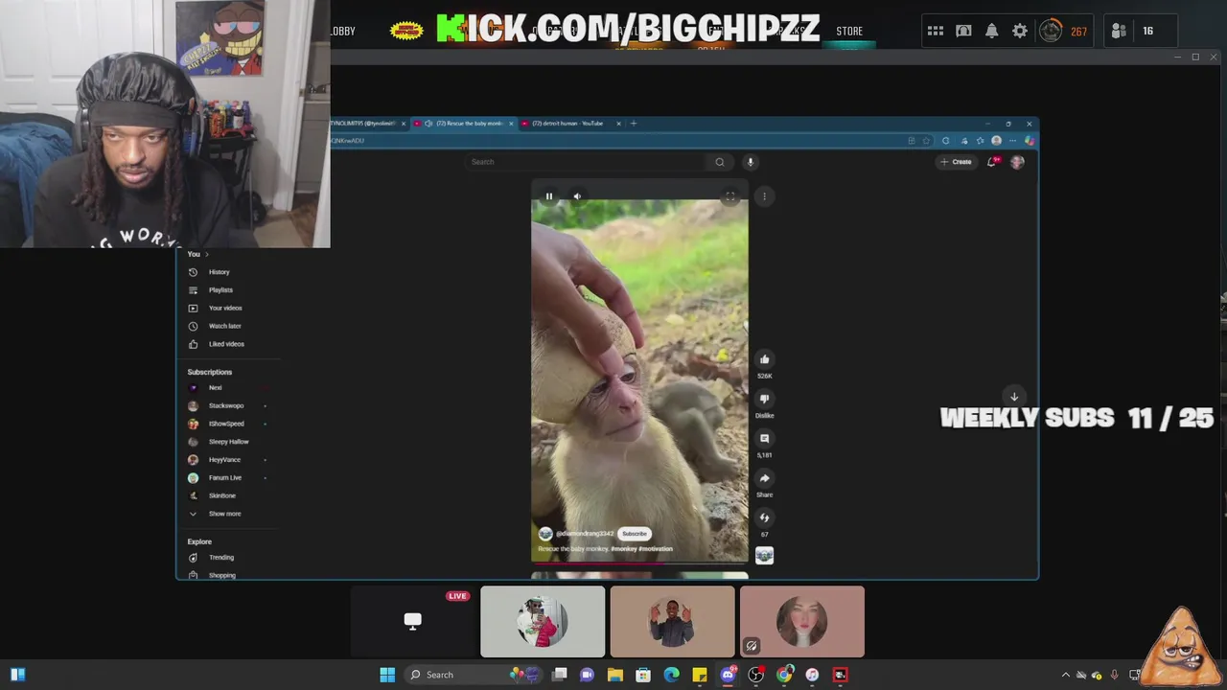Focus the YouTube Search field
The image size is (1227, 690).
point(587,162)
